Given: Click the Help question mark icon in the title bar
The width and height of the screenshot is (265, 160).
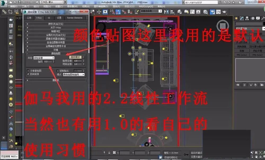Looking at the screenshot, I should (x=240, y=2).
